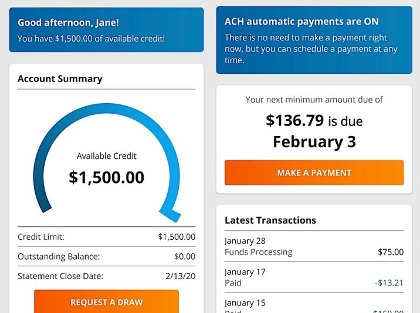This screenshot has width=420, height=313.
Task: Select the $136.79 minimum amount due
Action: pos(295,121)
